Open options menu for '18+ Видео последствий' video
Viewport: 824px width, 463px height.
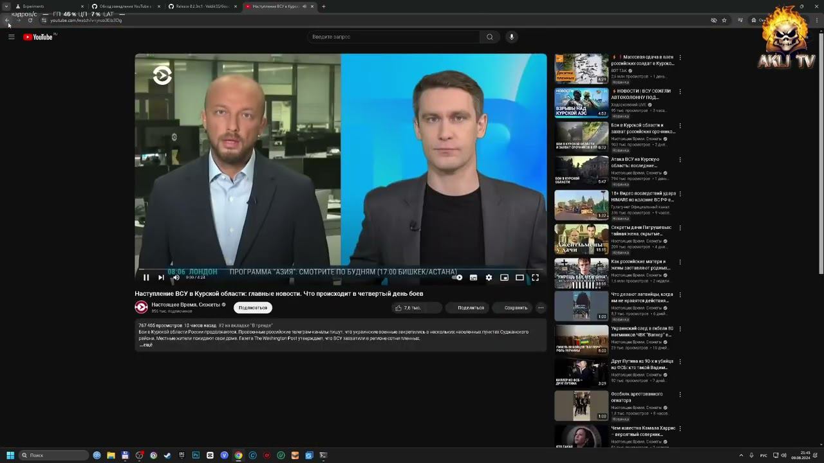[680, 194]
